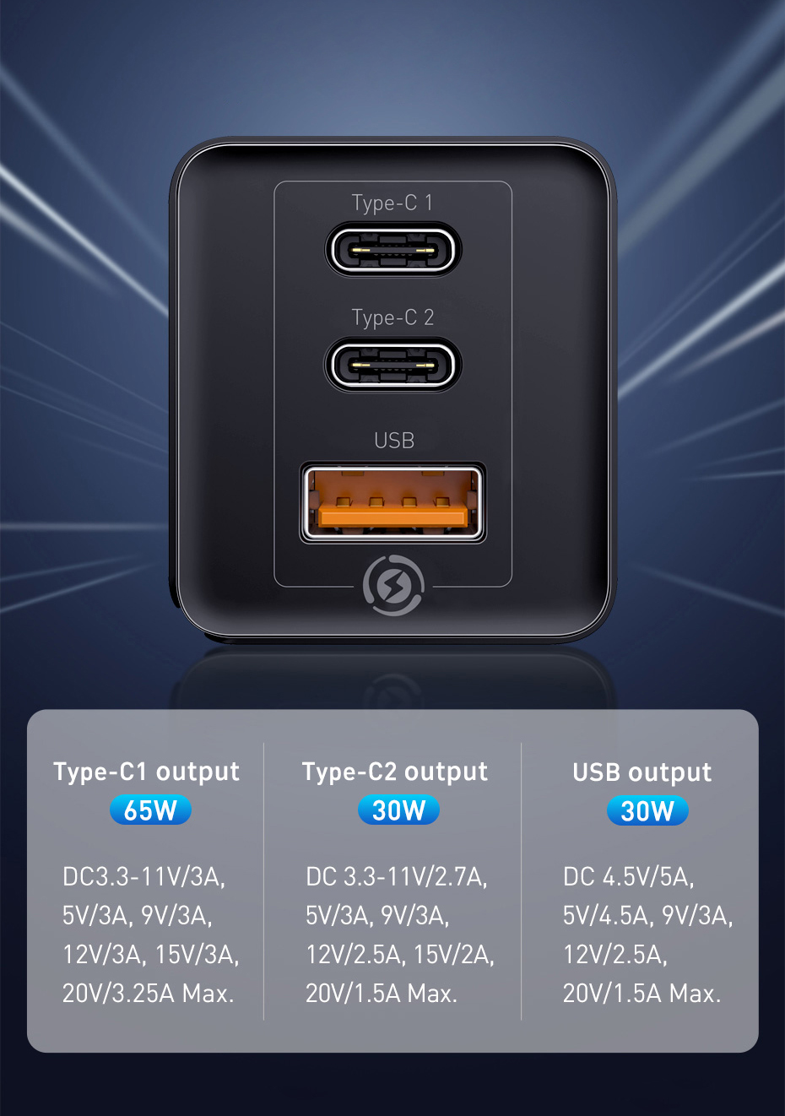Click the Type-C 1 port on charger

pyautogui.click(x=392, y=250)
